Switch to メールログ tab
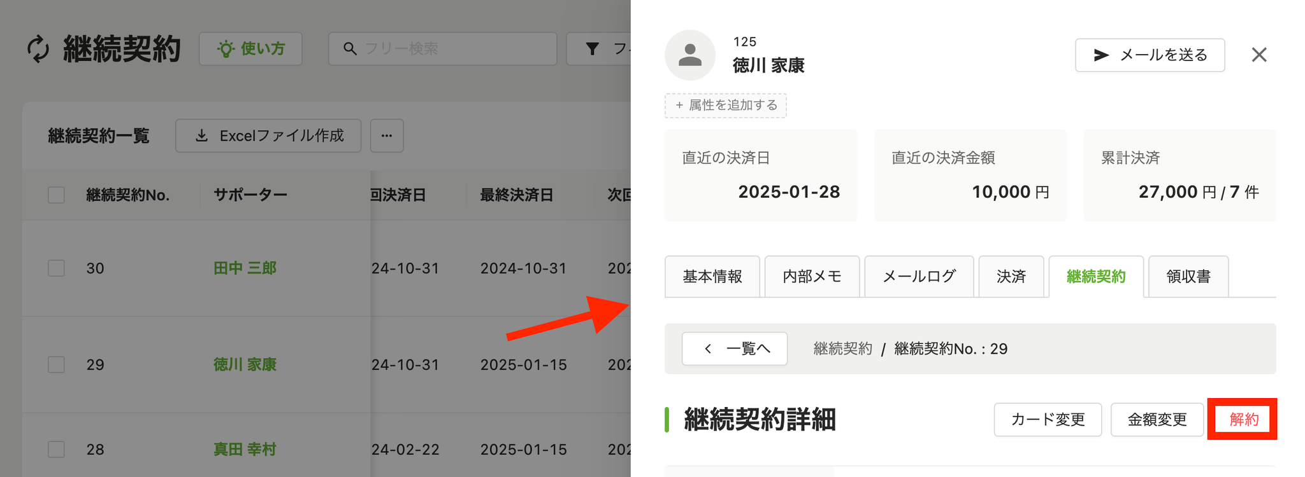The height and width of the screenshot is (477, 1305). (x=919, y=277)
